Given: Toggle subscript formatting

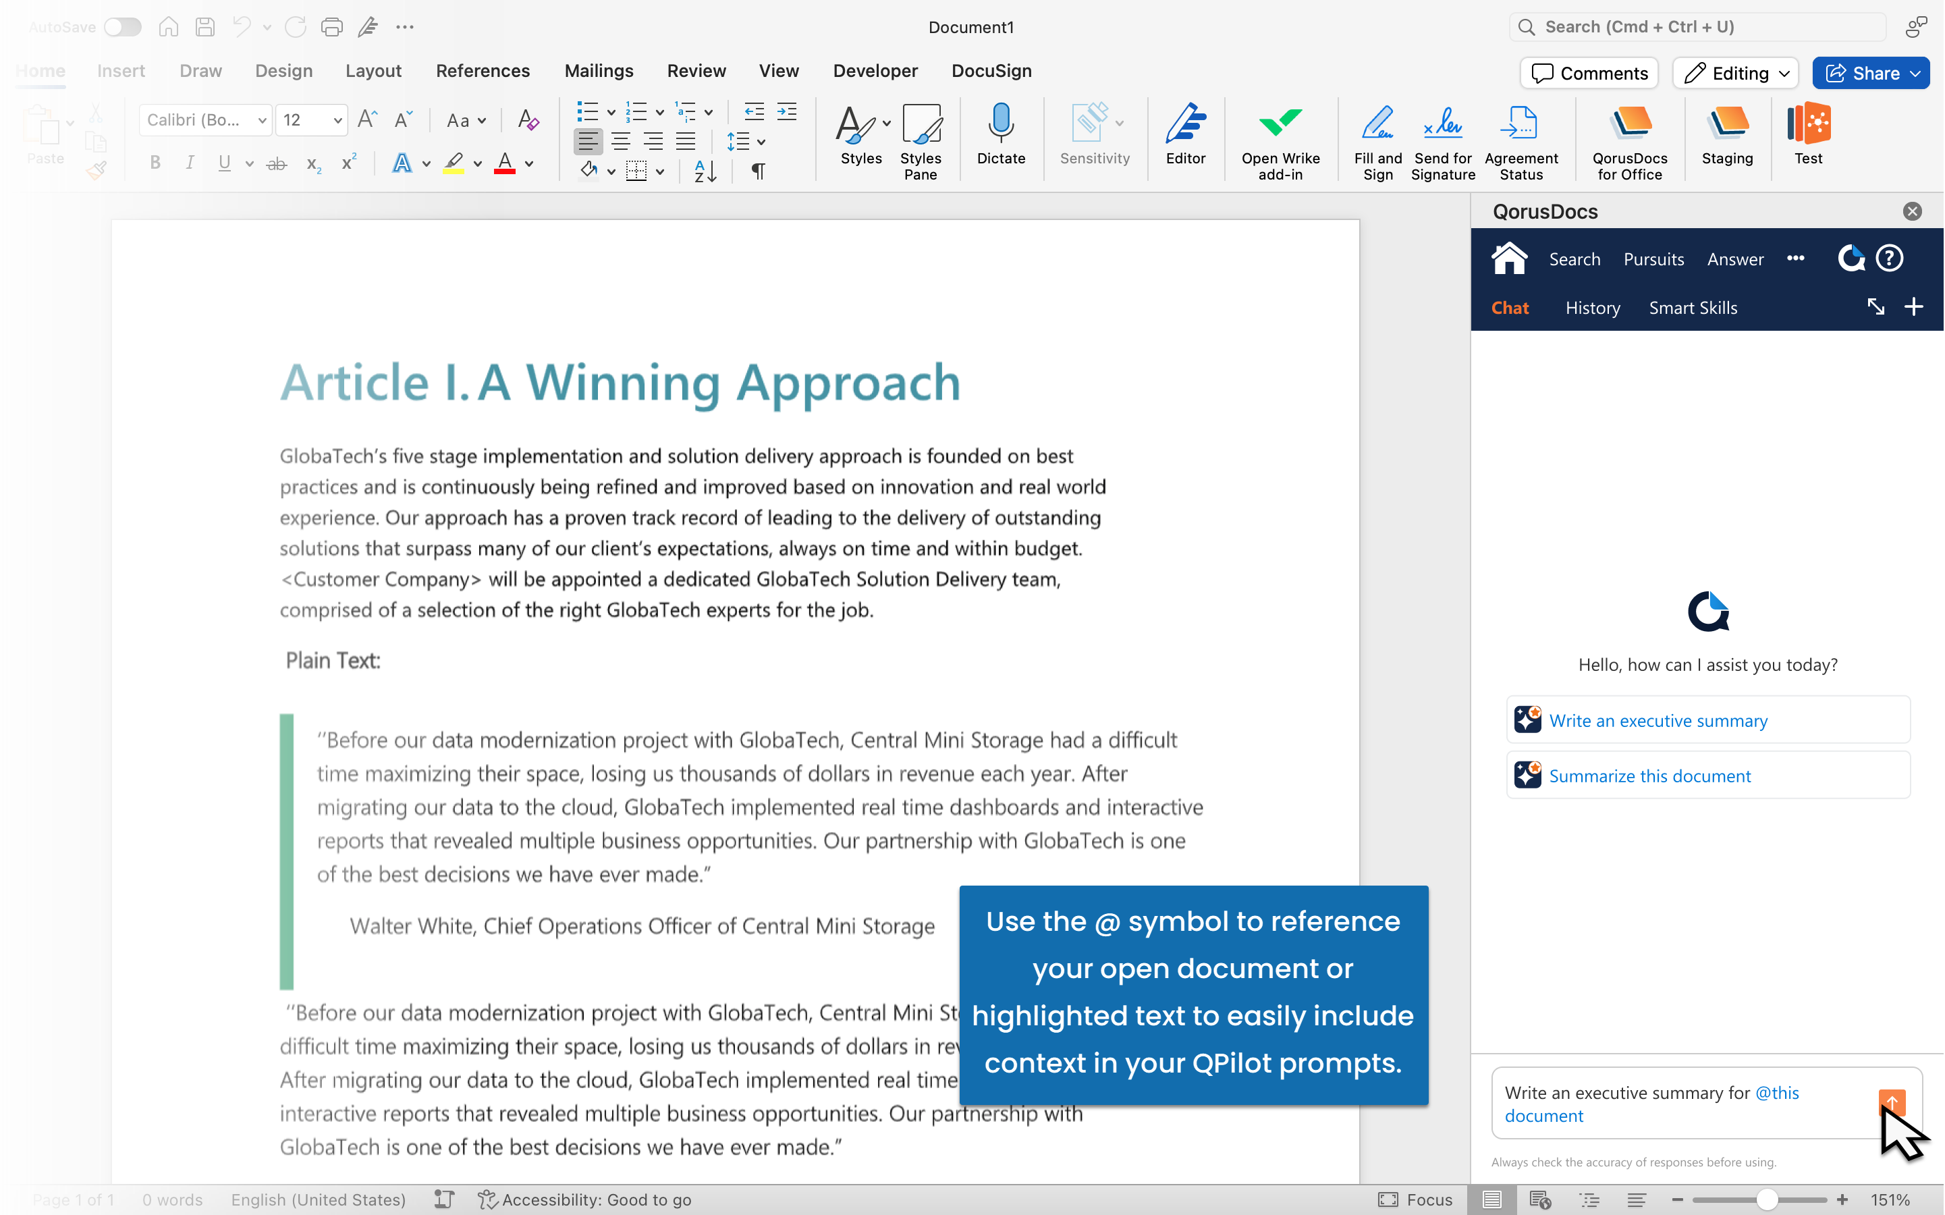Looking at the screenshot, I should click(313, 164).
